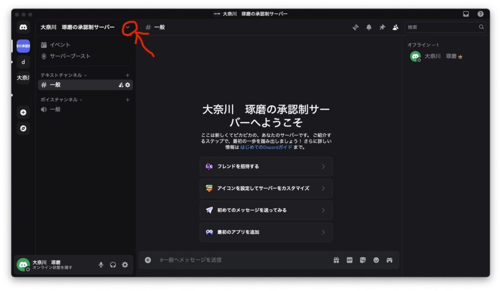Expand the server name dropdown chevron
This screenshot has width=501, height=291.
coord(128,27)
